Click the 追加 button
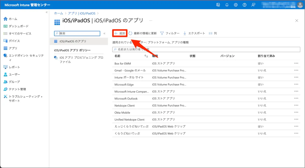 coord(120,33)
